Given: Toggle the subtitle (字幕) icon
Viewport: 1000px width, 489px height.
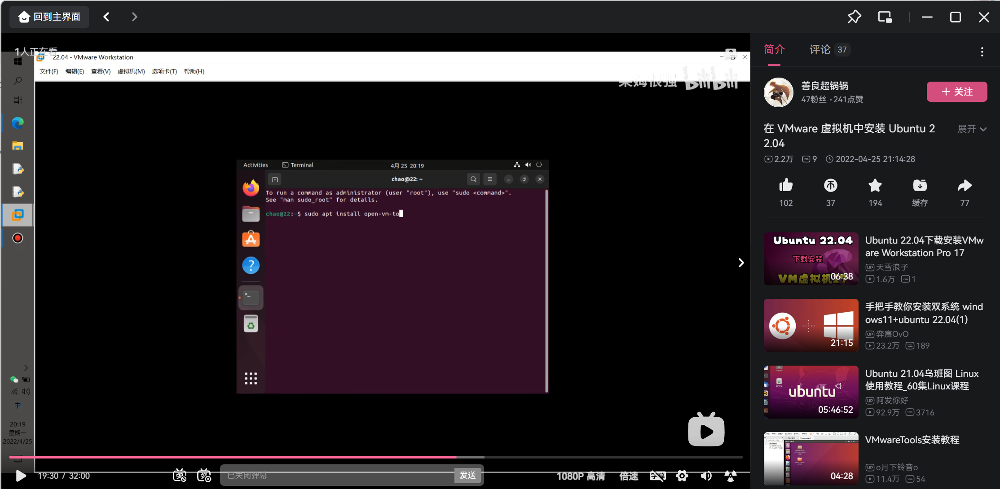Looking at the screenshot, I should 658,476.
